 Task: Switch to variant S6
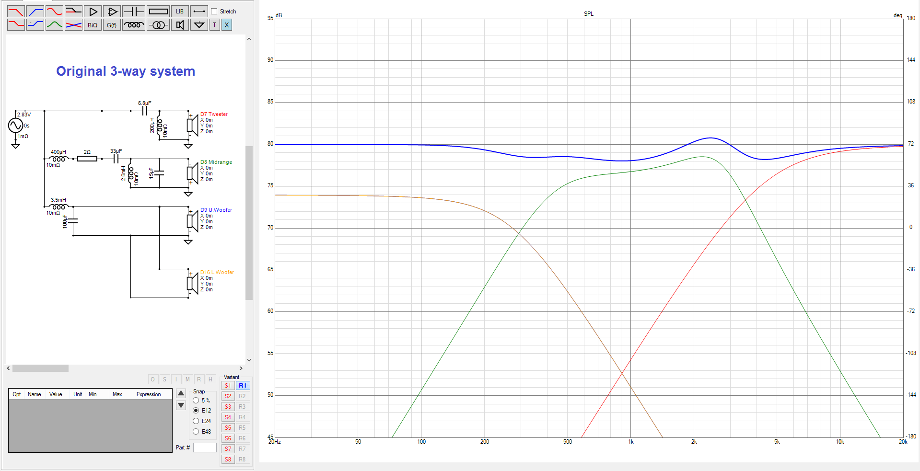pyautogui.click(x=228, y=438)
